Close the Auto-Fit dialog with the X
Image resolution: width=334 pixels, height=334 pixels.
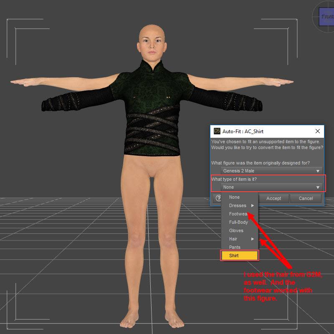tap(318, 131)
